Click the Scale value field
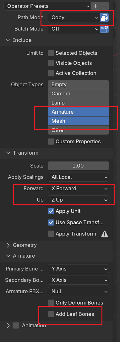The image size is (120, 342). coord(78,166)
